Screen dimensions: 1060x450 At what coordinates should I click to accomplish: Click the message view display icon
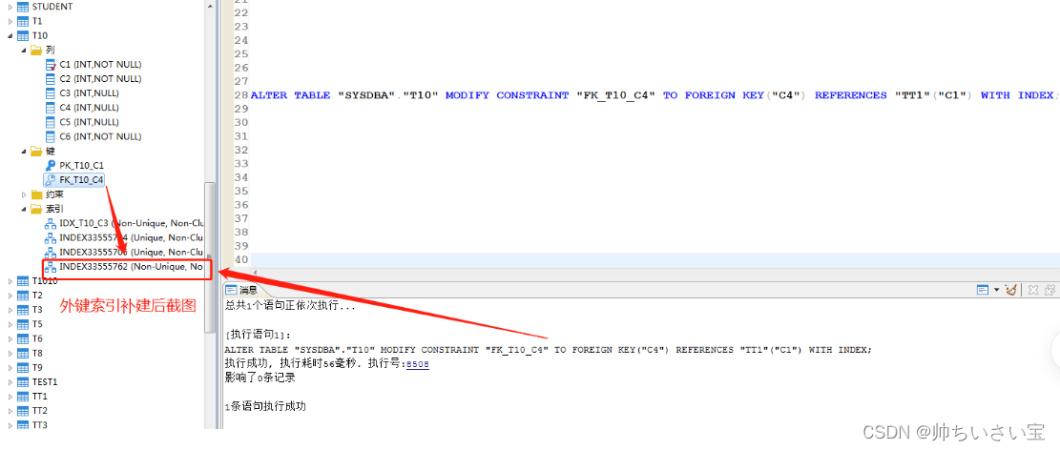[983, 290]
